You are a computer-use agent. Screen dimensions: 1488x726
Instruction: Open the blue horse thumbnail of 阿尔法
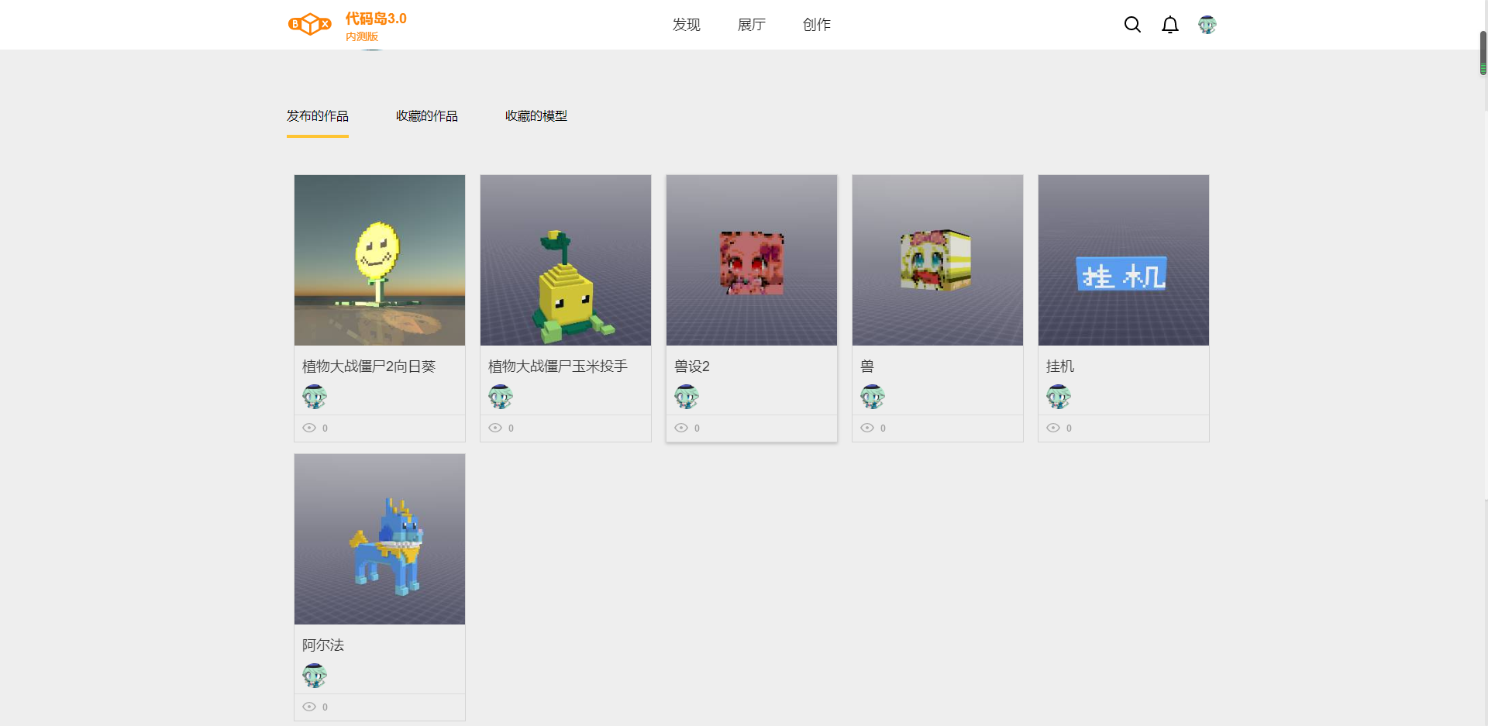380,539
